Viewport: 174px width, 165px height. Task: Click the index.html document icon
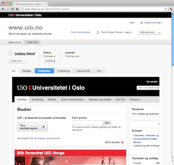(10, 53)
